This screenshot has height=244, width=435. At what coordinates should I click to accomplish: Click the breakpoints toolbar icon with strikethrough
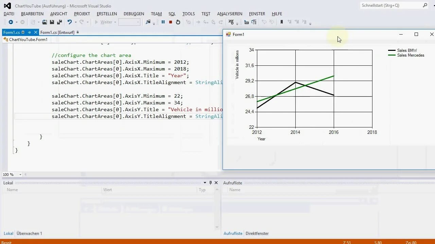pyautogui.click(x=231, y=22)
